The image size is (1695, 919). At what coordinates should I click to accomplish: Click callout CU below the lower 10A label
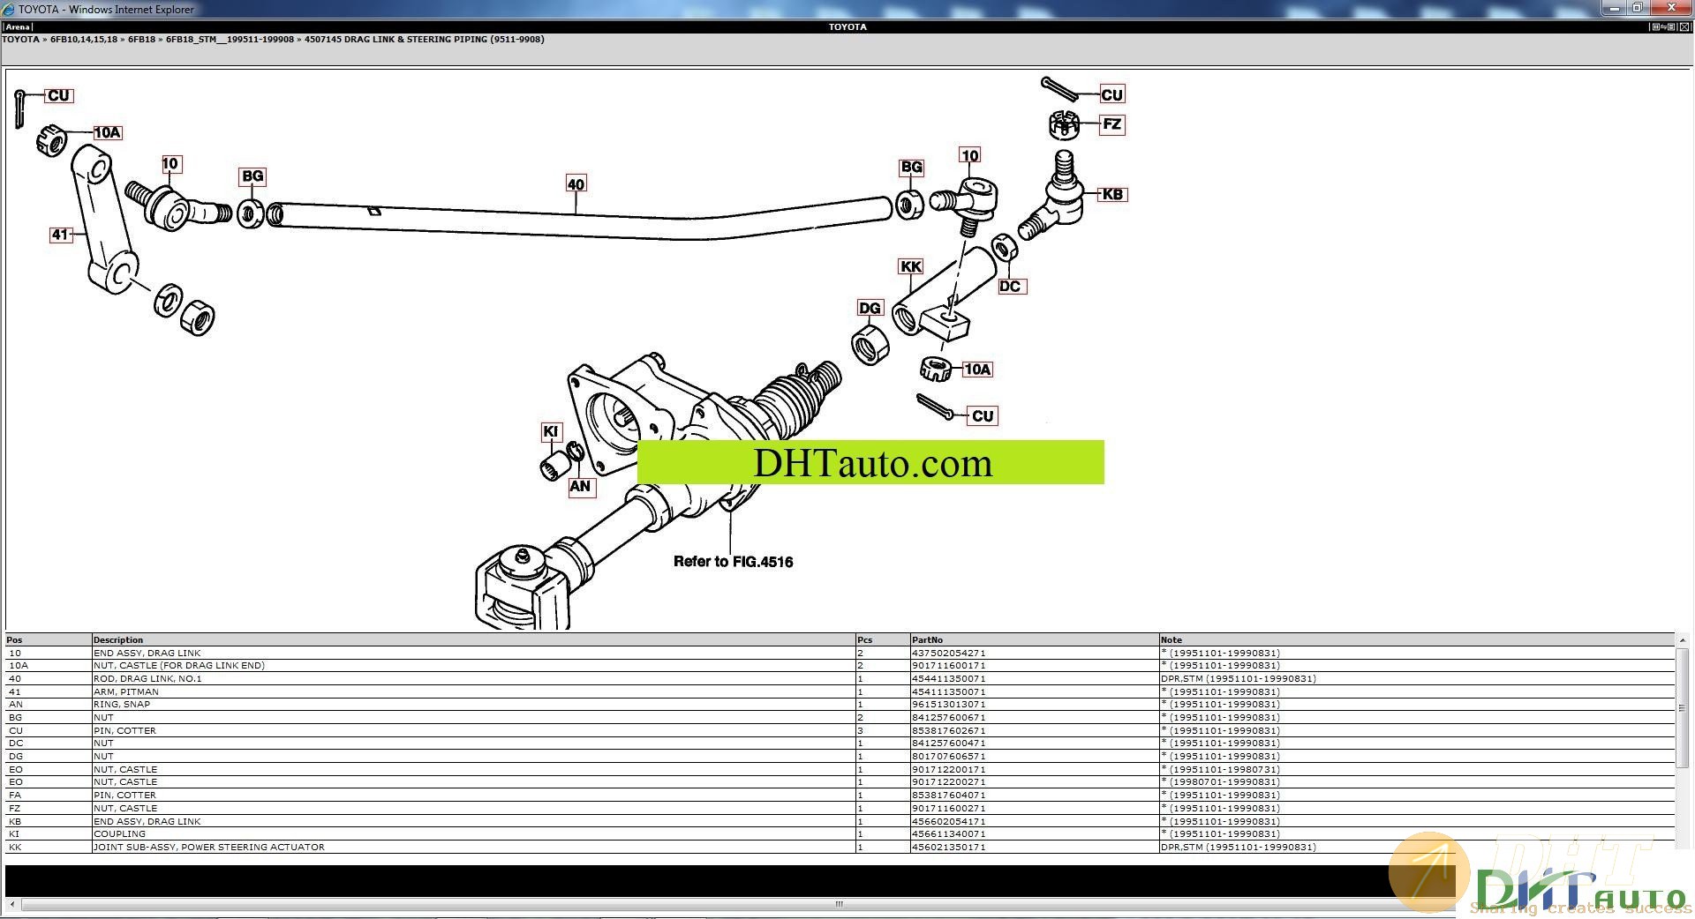pyautogui.click(x=983, y=415)
